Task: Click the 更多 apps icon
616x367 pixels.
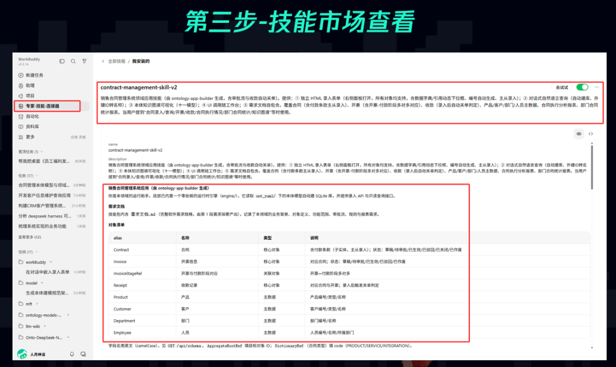Action: [x=21, y=137]
